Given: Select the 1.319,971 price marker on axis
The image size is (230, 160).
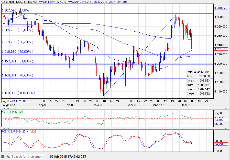Looking at the screenshot, I should pos(221,8).
